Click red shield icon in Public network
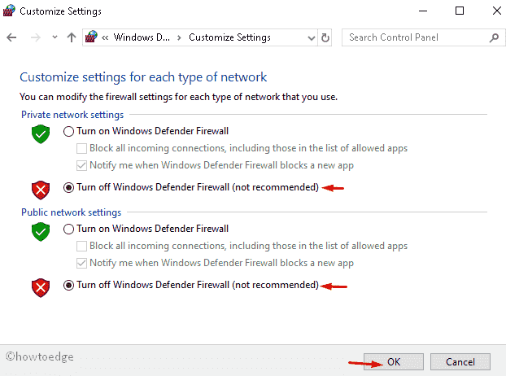This screenshot has width=506, height=376. [x=41, y=288]
